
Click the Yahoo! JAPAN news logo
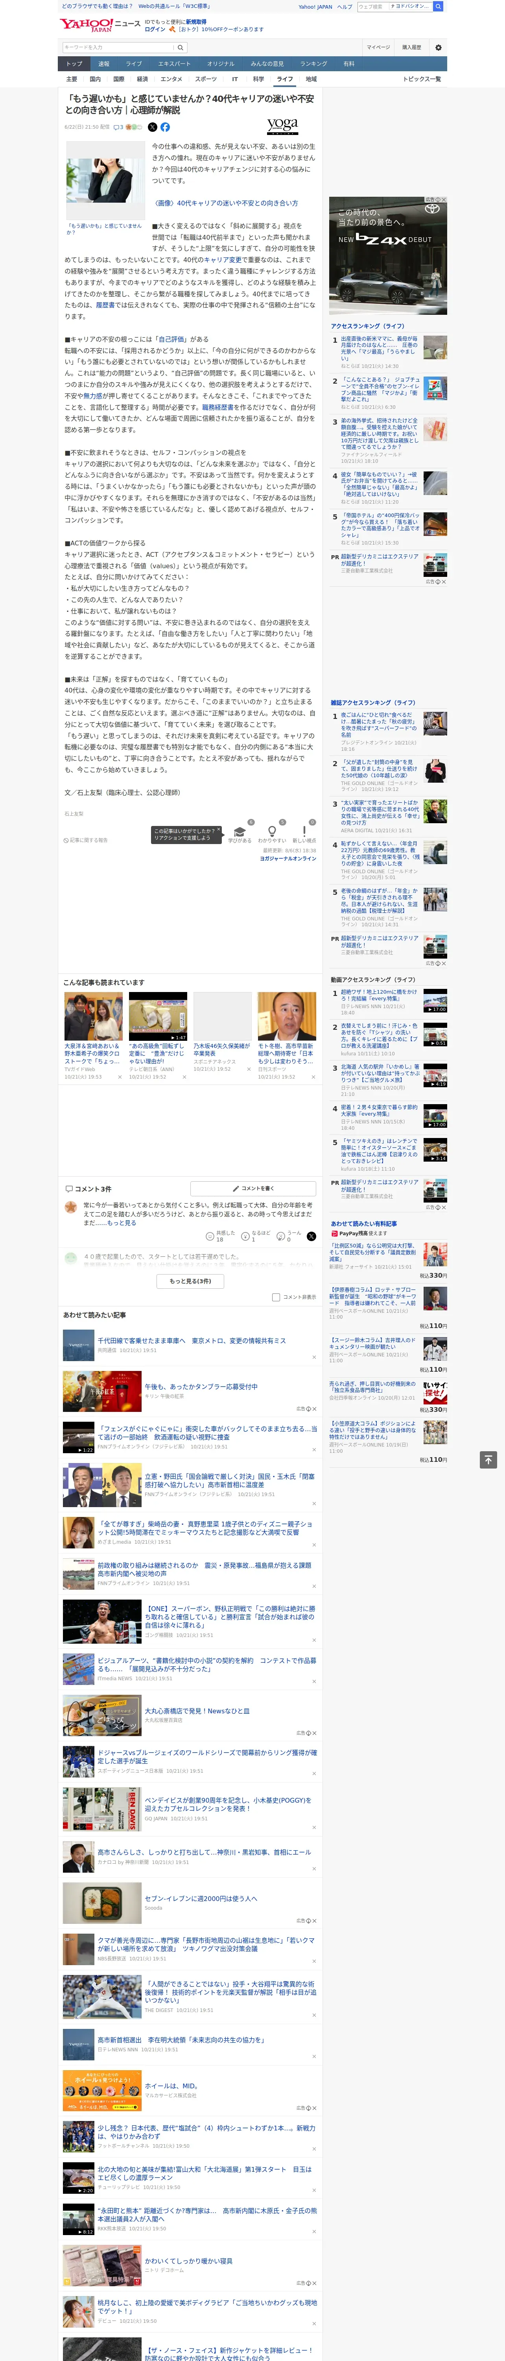tap(100, 25)
